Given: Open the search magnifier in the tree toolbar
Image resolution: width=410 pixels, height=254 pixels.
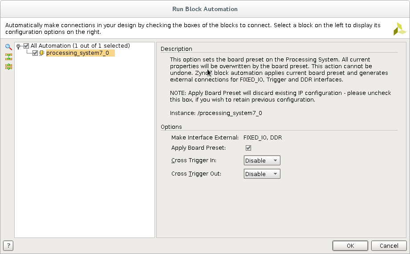Looking at the screenshot, I should click(x=8, y=47).
